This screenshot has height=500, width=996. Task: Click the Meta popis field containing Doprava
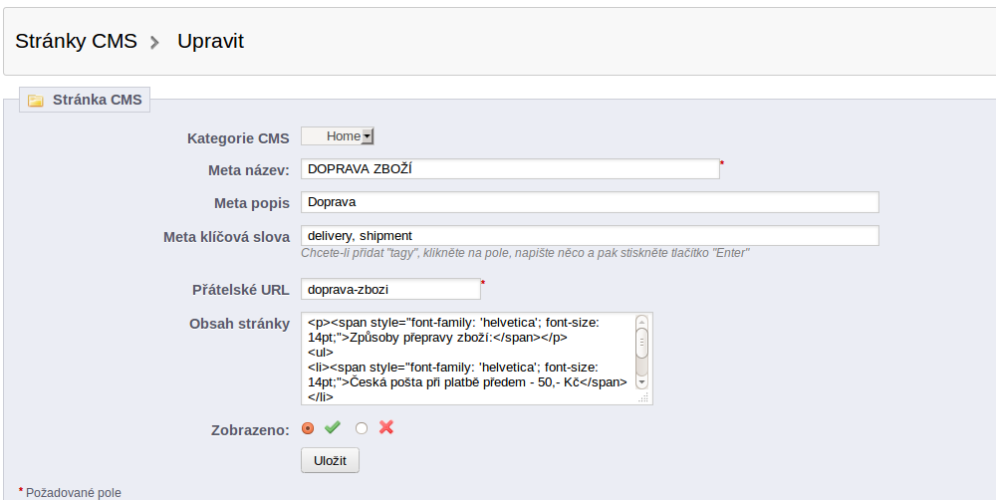(x=590, y=202)
